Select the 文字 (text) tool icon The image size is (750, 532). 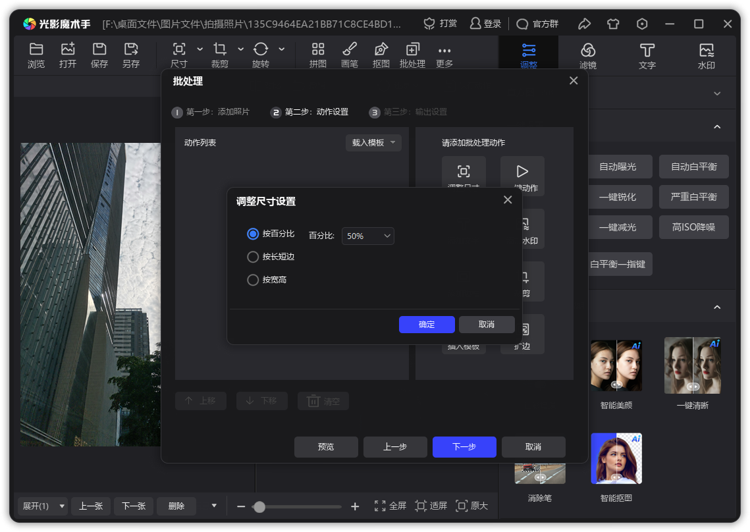point(647,54)
